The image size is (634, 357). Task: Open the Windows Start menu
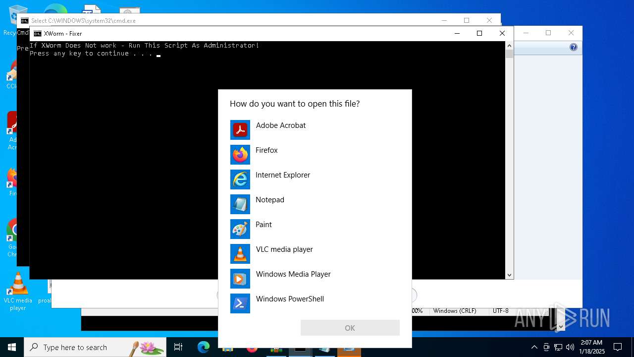[12, 347]
